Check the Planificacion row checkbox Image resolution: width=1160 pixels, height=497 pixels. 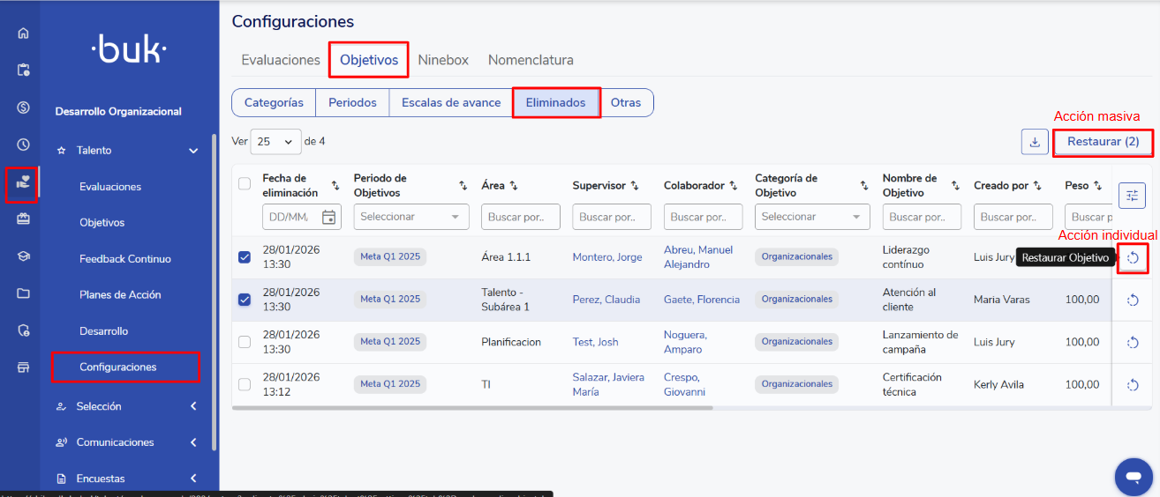point(245,342)
